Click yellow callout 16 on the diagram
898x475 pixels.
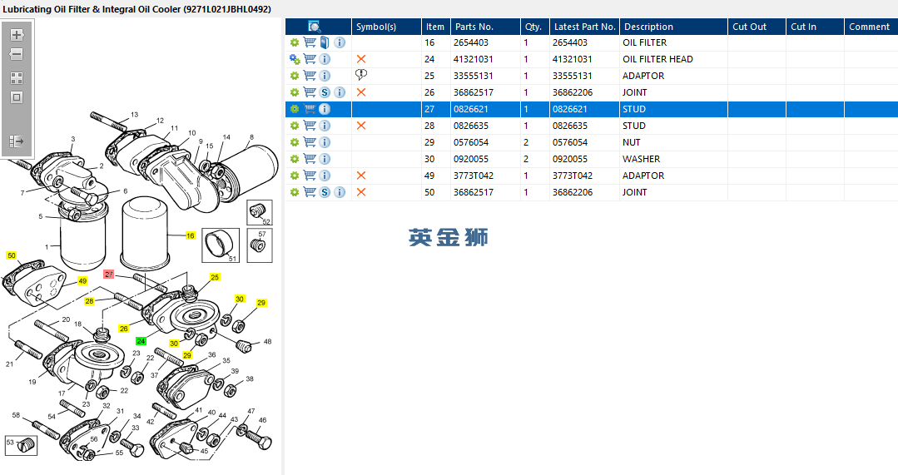190,235
